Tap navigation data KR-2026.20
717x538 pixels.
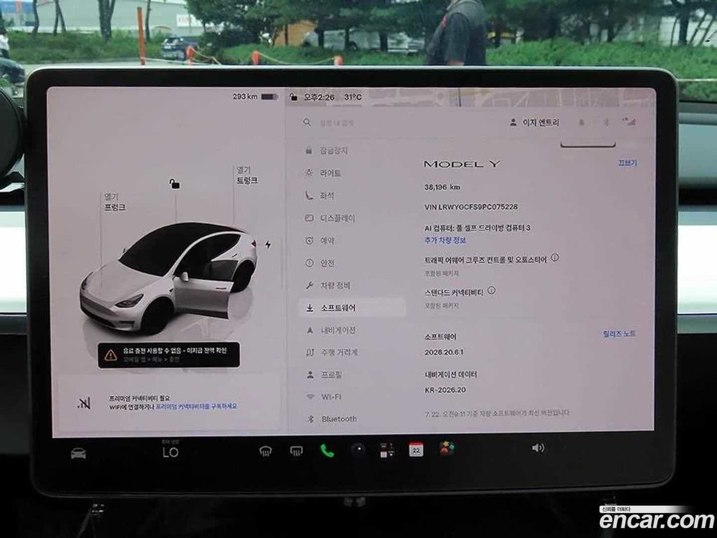(445, 390)
